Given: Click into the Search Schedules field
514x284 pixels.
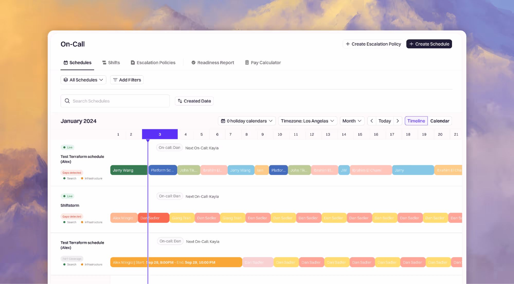Looking at the screenshot, I should coord(118,101).
